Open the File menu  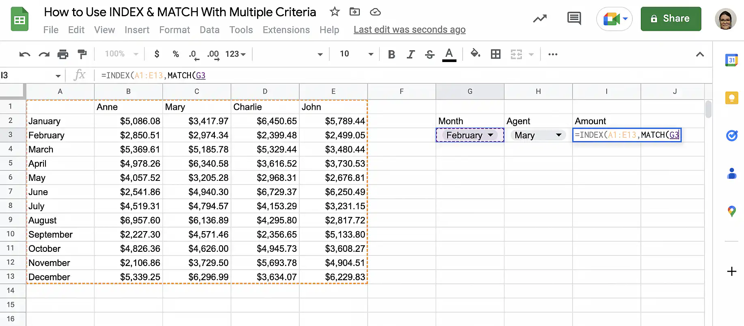(x=51, y=30)
